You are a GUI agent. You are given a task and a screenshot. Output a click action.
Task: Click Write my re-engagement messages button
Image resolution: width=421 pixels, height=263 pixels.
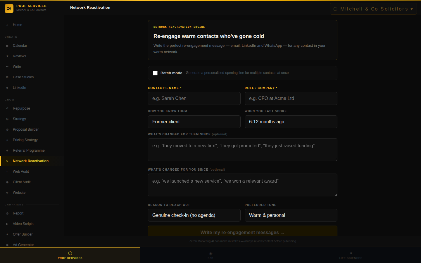pos(243,231)
